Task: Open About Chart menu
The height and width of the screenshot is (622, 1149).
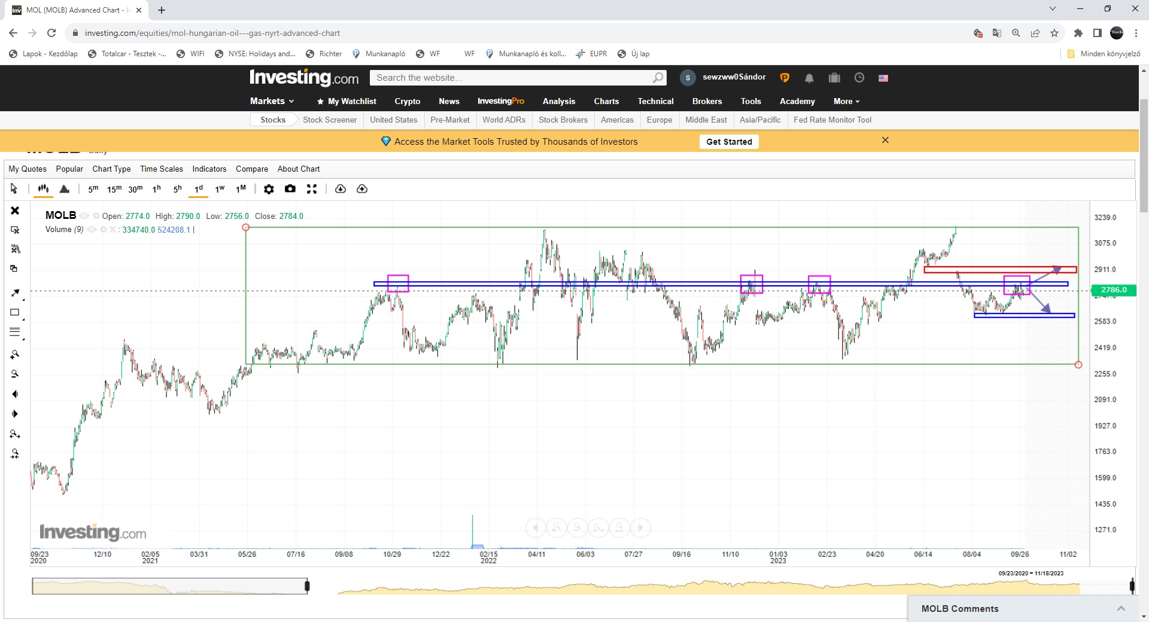Action: coord(299,169)
